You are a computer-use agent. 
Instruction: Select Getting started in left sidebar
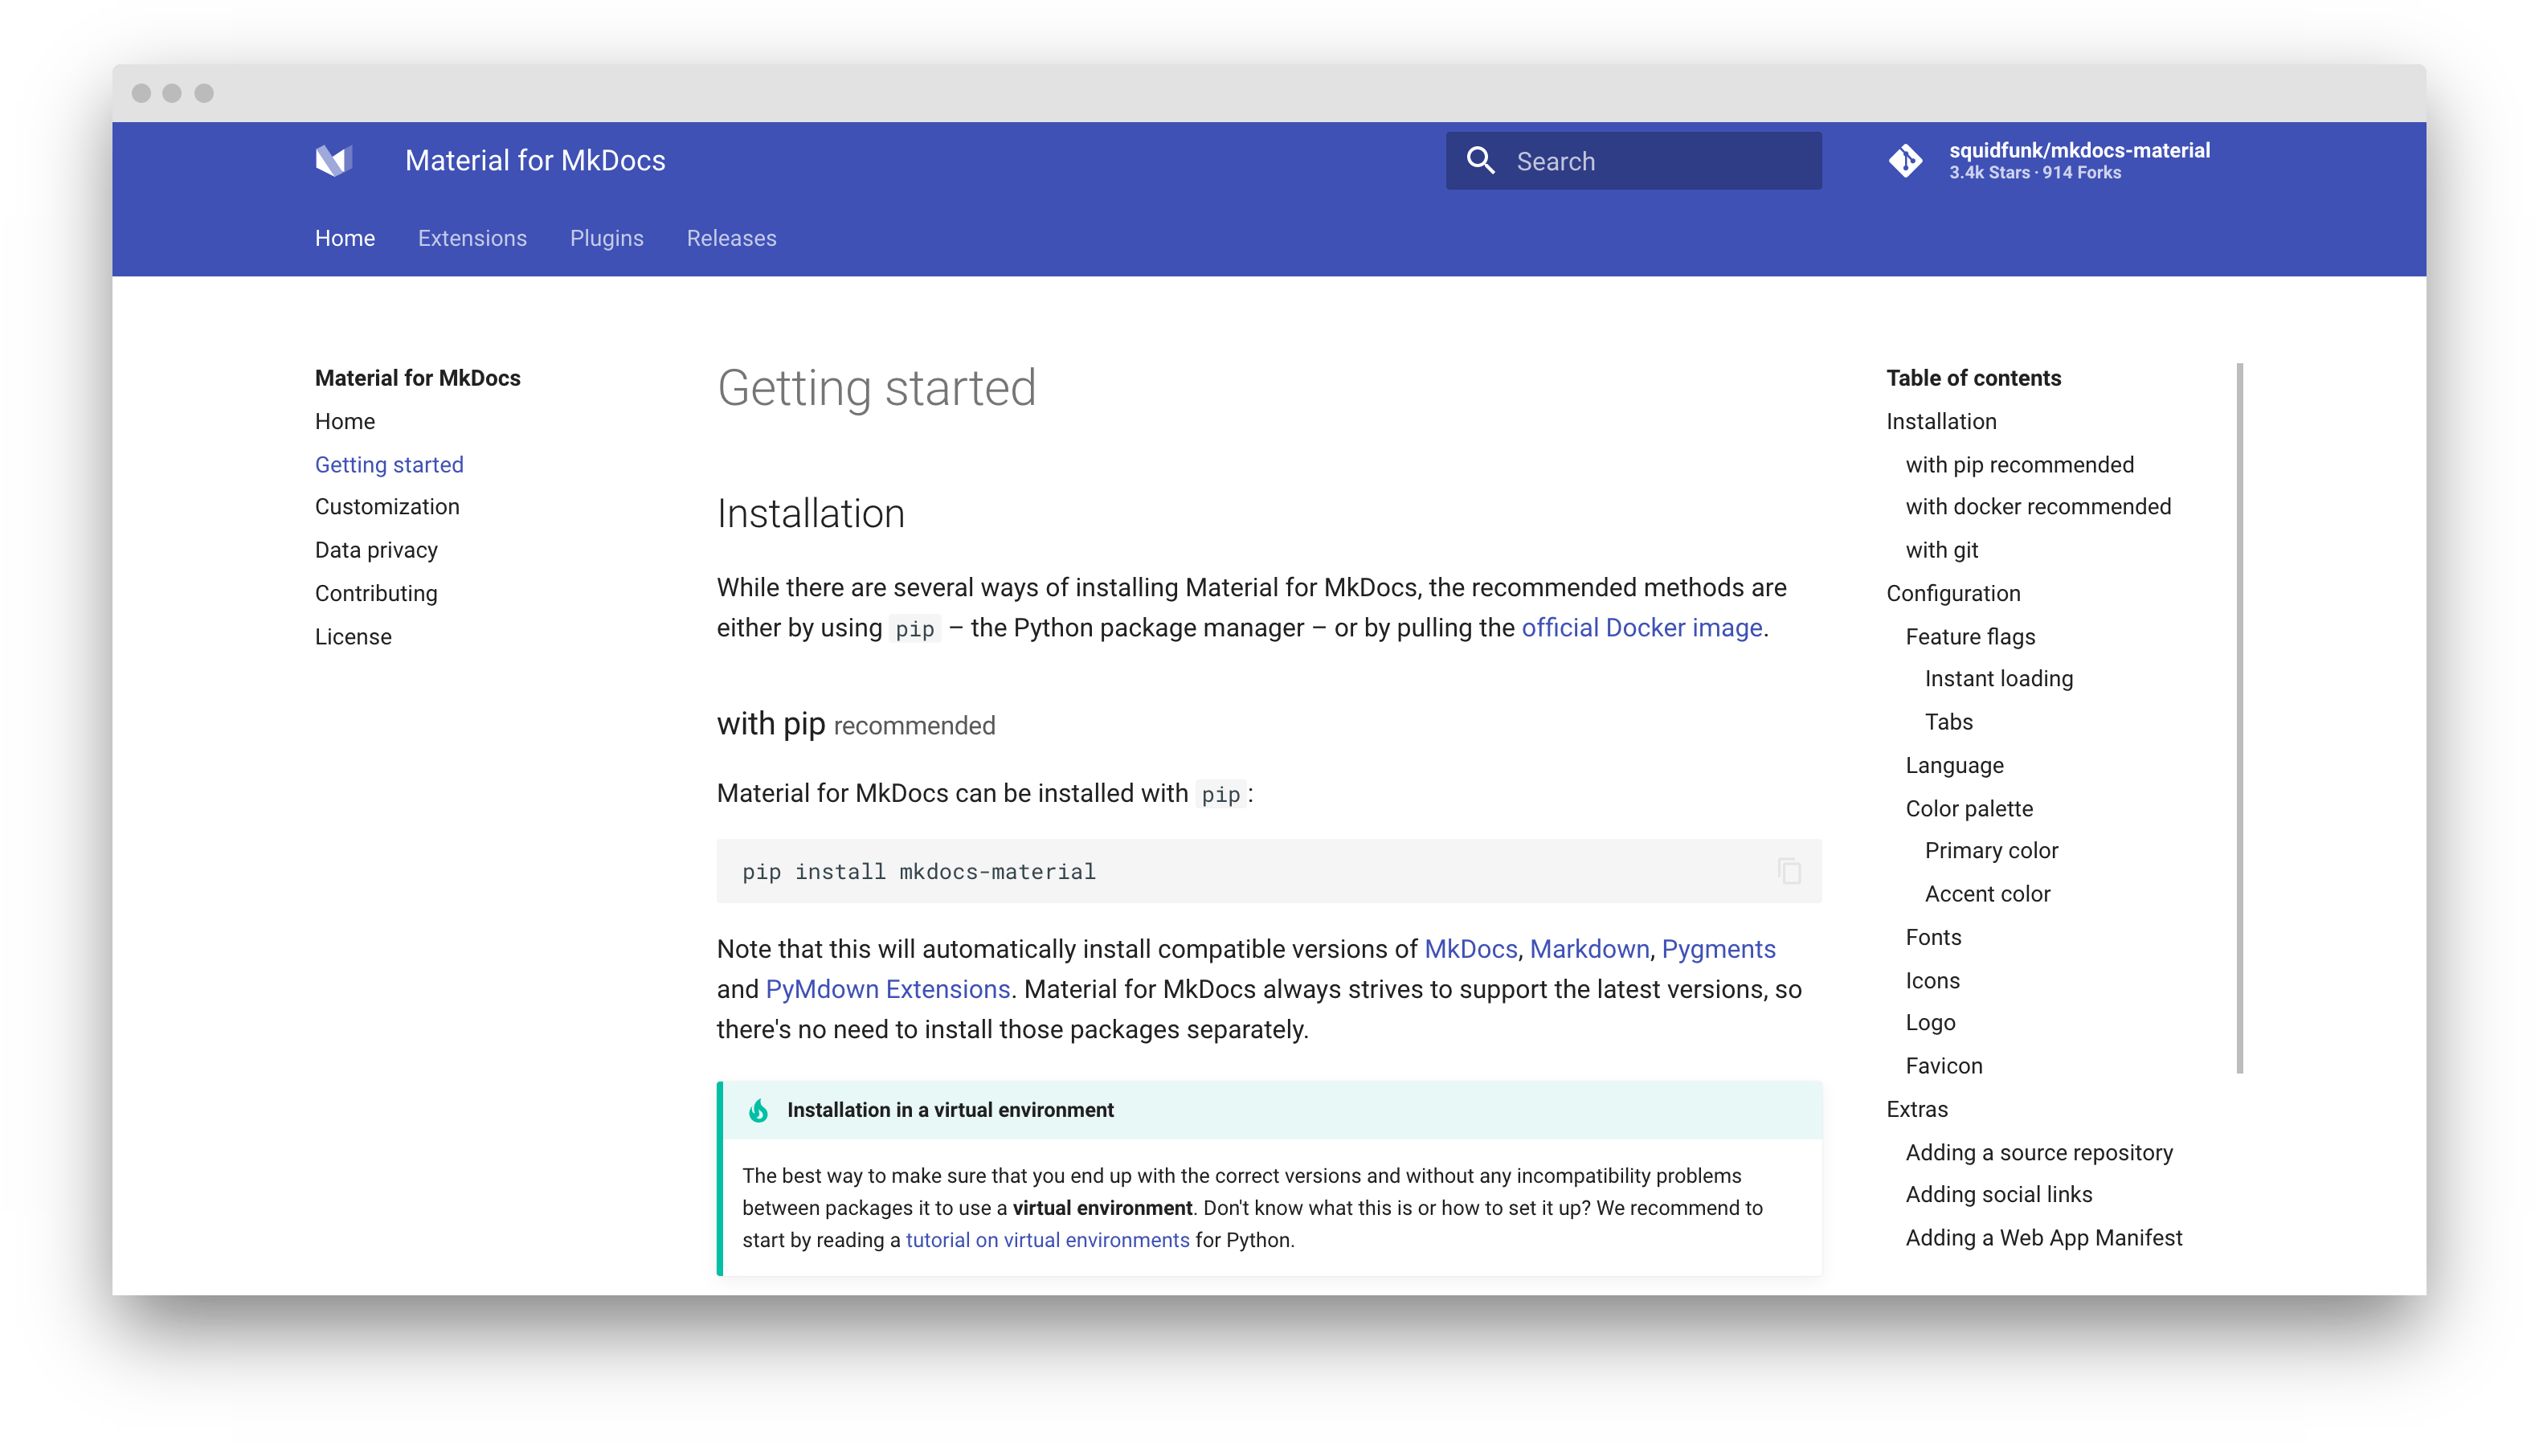tap(389, 465)
